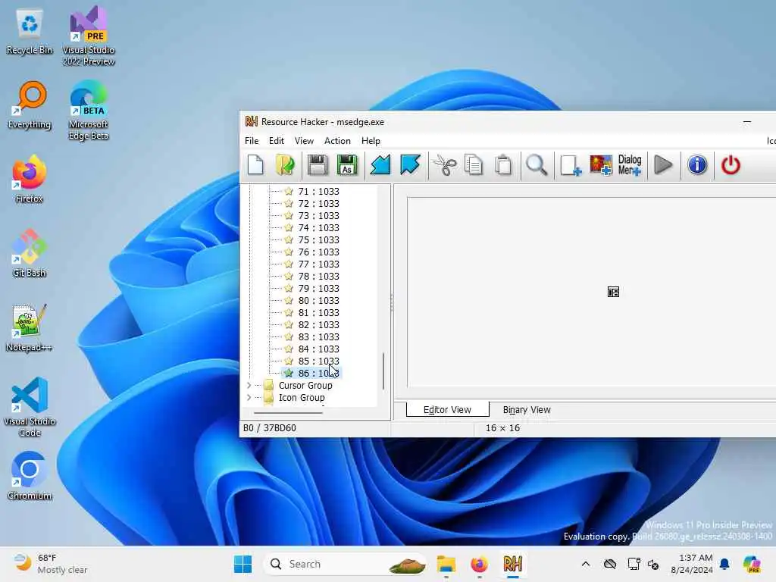776x582 pixels.
Task: Open the View menu
Action: pyautogui.click(x=304, y=141)
